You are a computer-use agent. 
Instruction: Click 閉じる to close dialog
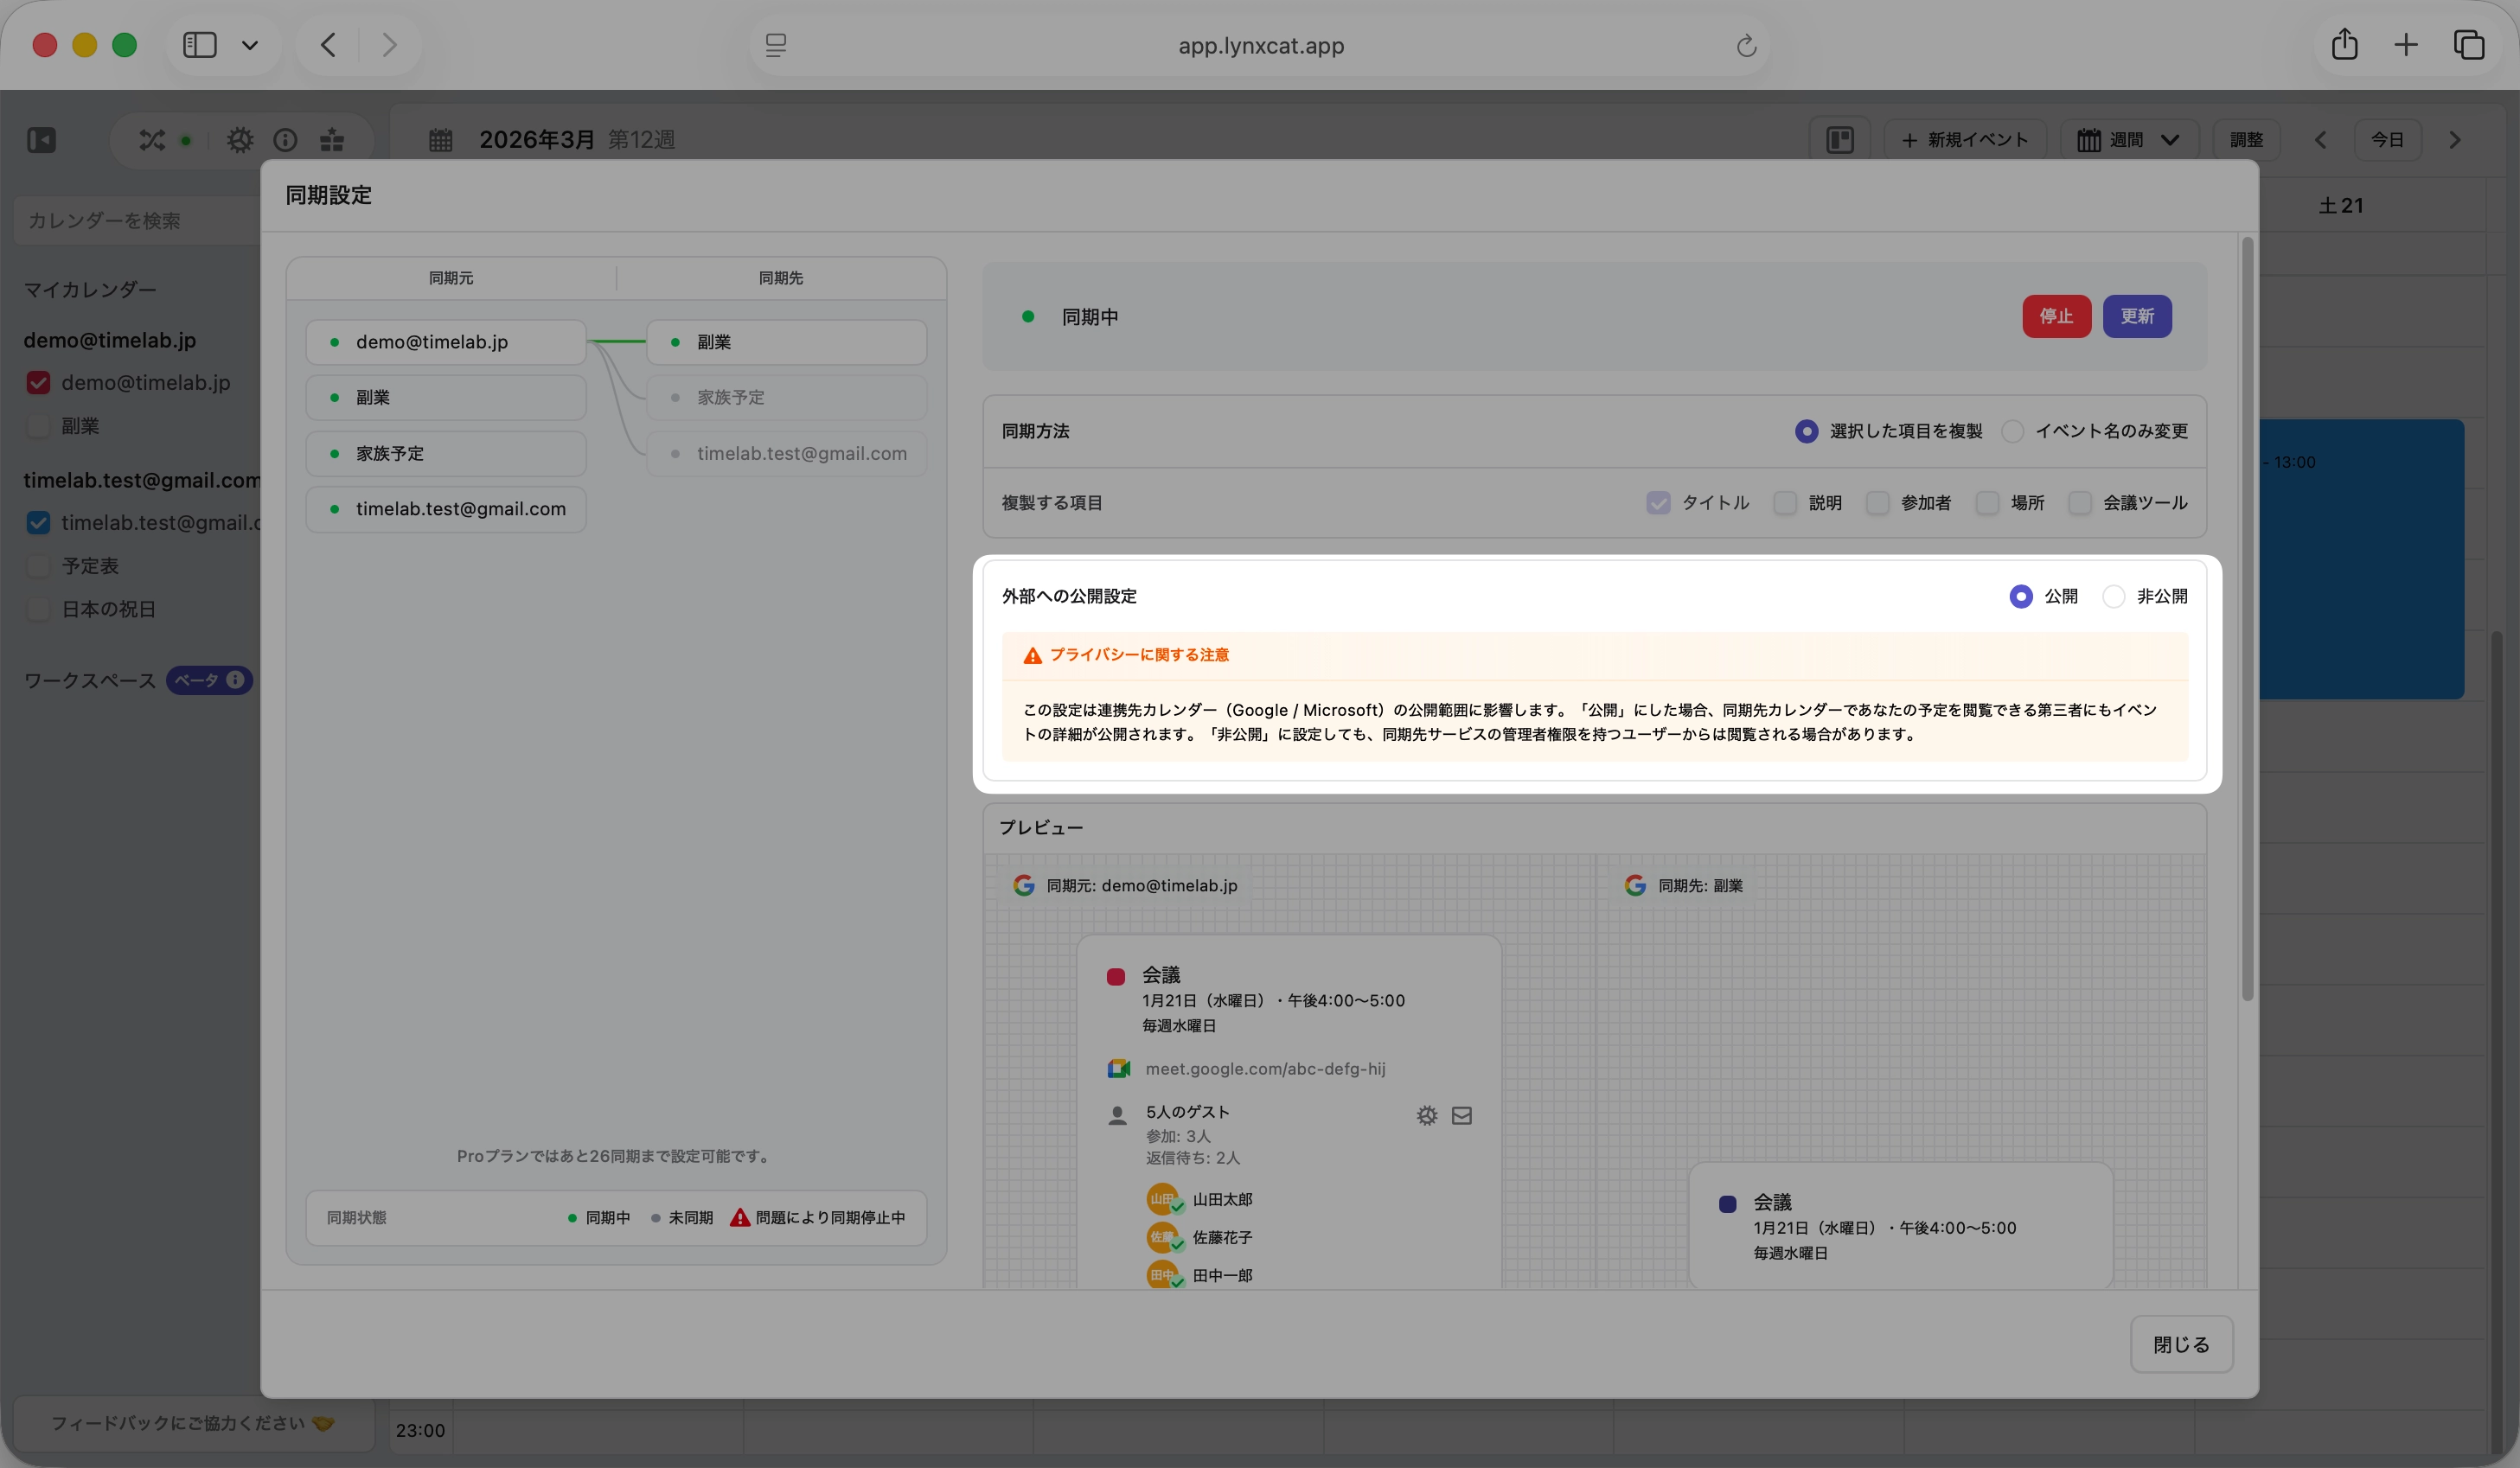[2181, 1345]
